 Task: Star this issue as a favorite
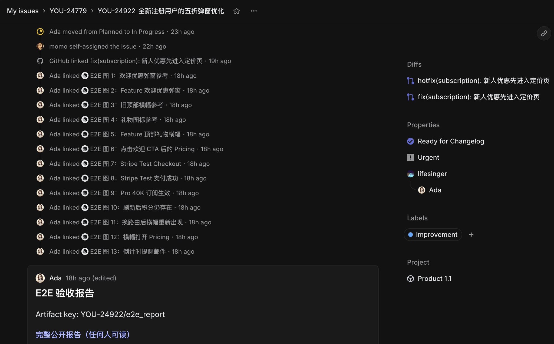tap(236, 11)
